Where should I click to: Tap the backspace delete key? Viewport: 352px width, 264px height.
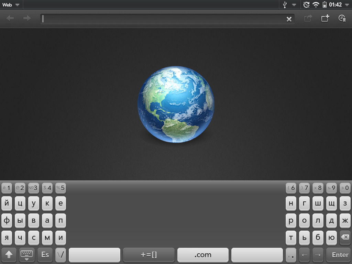click(345, 238)
